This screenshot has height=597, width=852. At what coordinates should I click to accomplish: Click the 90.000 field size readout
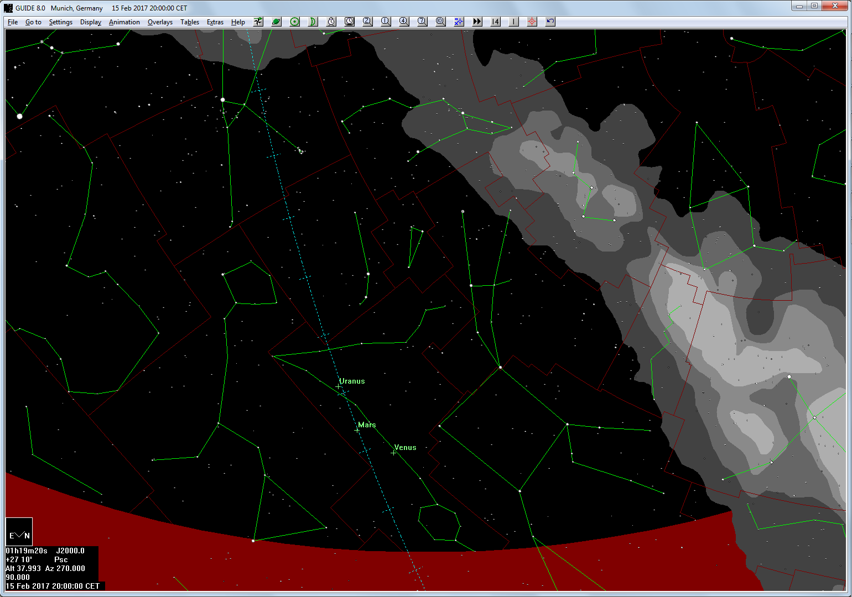click(18, 577)
